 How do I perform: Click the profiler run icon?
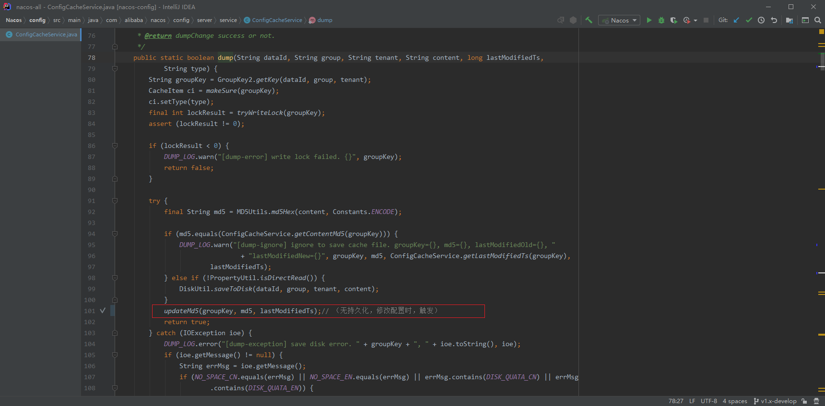[x=686, y=20]
